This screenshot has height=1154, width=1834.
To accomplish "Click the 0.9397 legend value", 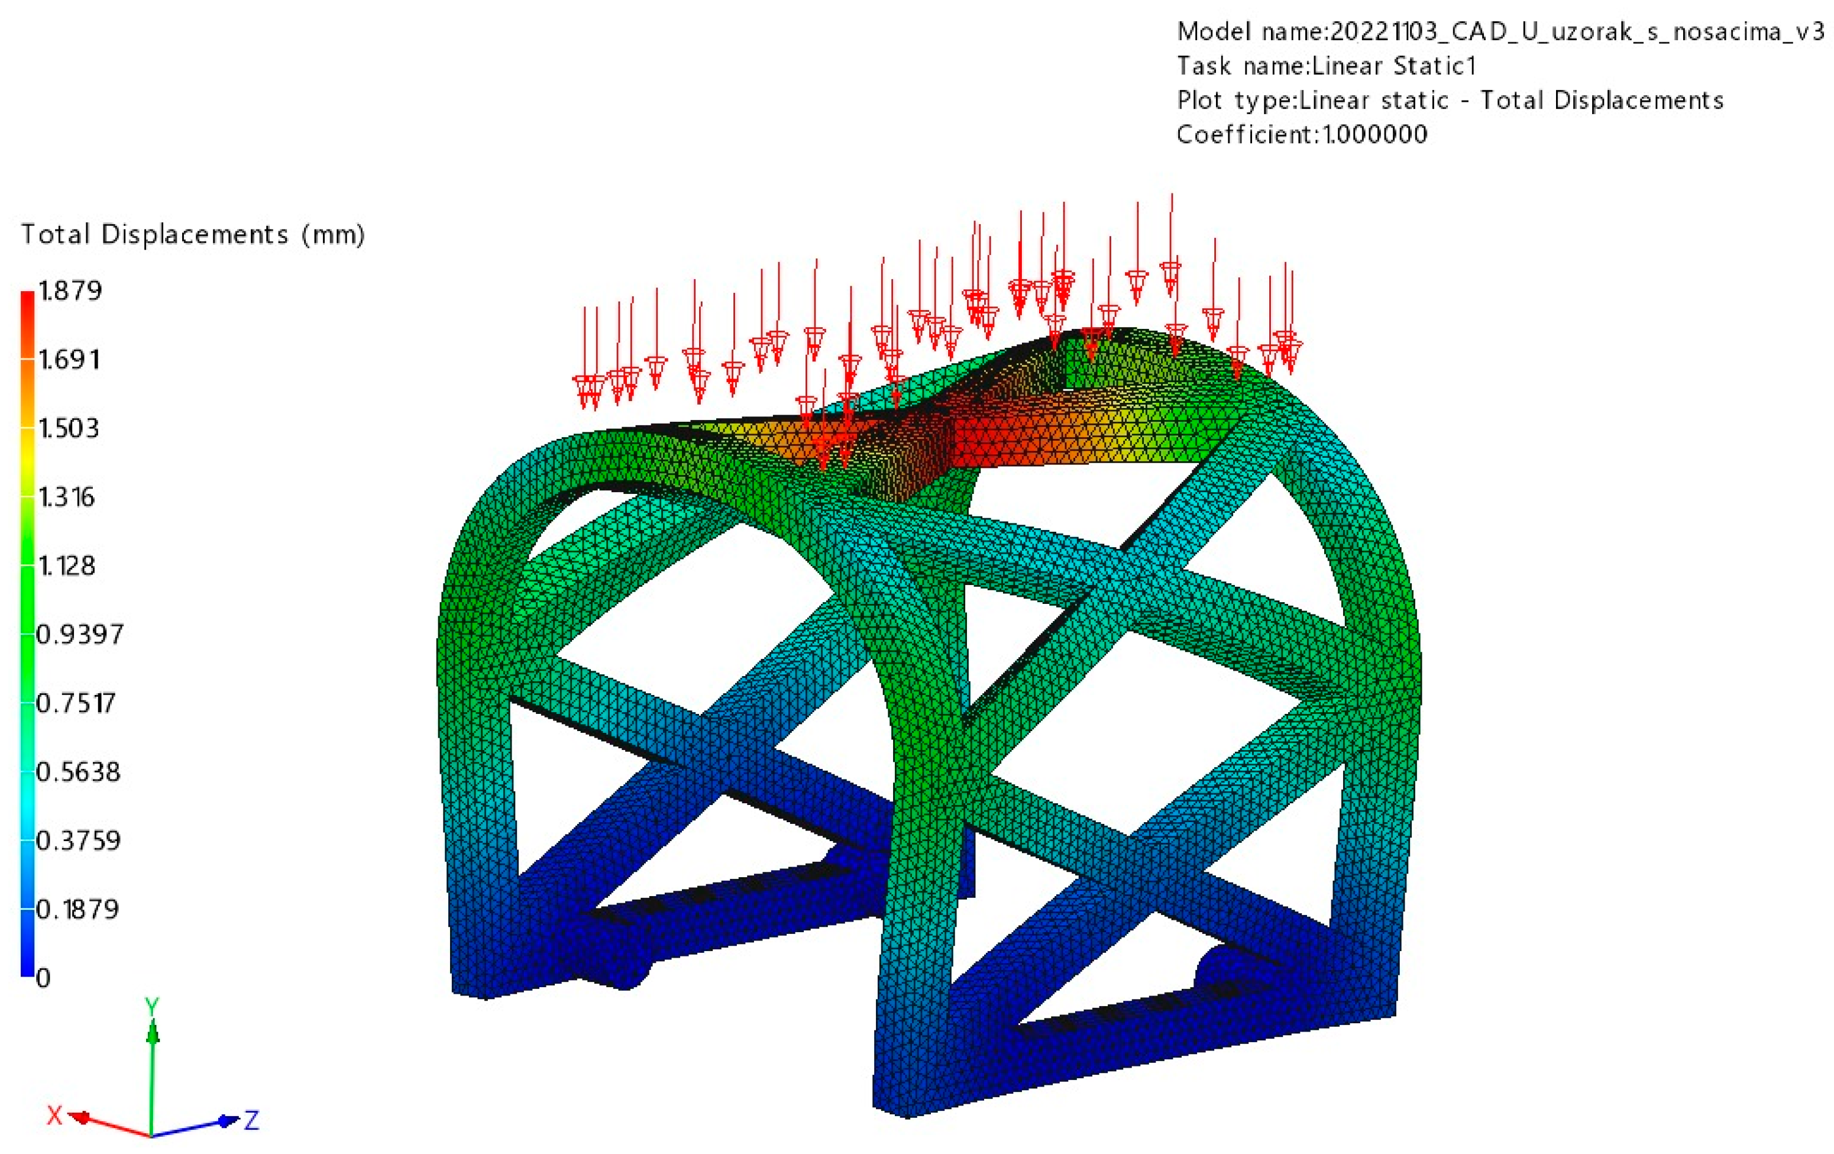I will tap(79, 635).
